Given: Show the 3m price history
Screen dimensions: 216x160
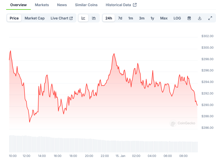Looking at the screenshot, I should pos(142,18).
